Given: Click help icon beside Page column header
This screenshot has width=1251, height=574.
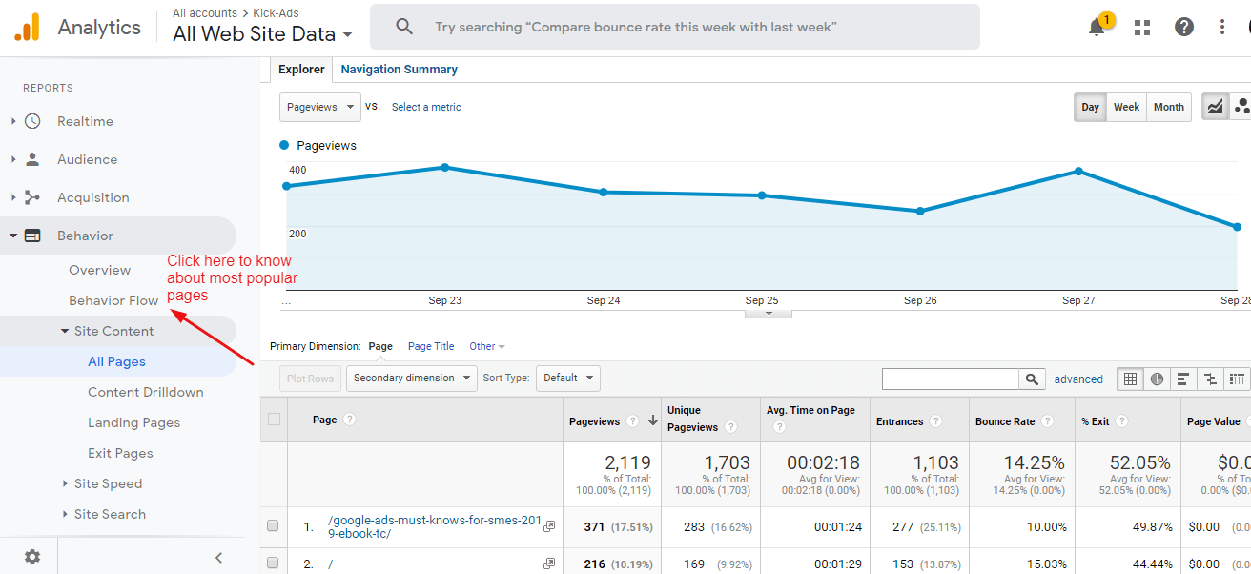Looking at the screenshot, I should tap(349, 420).
